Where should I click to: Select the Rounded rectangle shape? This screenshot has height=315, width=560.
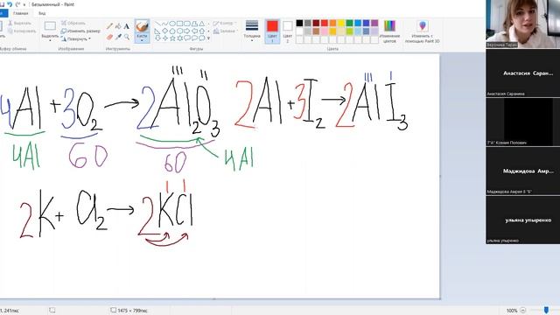187,24
